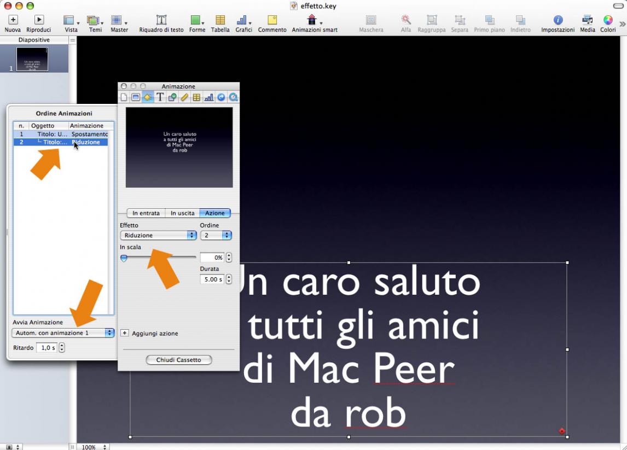Screen dimensions: 627x450
Task: Select the Azione tab
Action: [x=214, y=213]
